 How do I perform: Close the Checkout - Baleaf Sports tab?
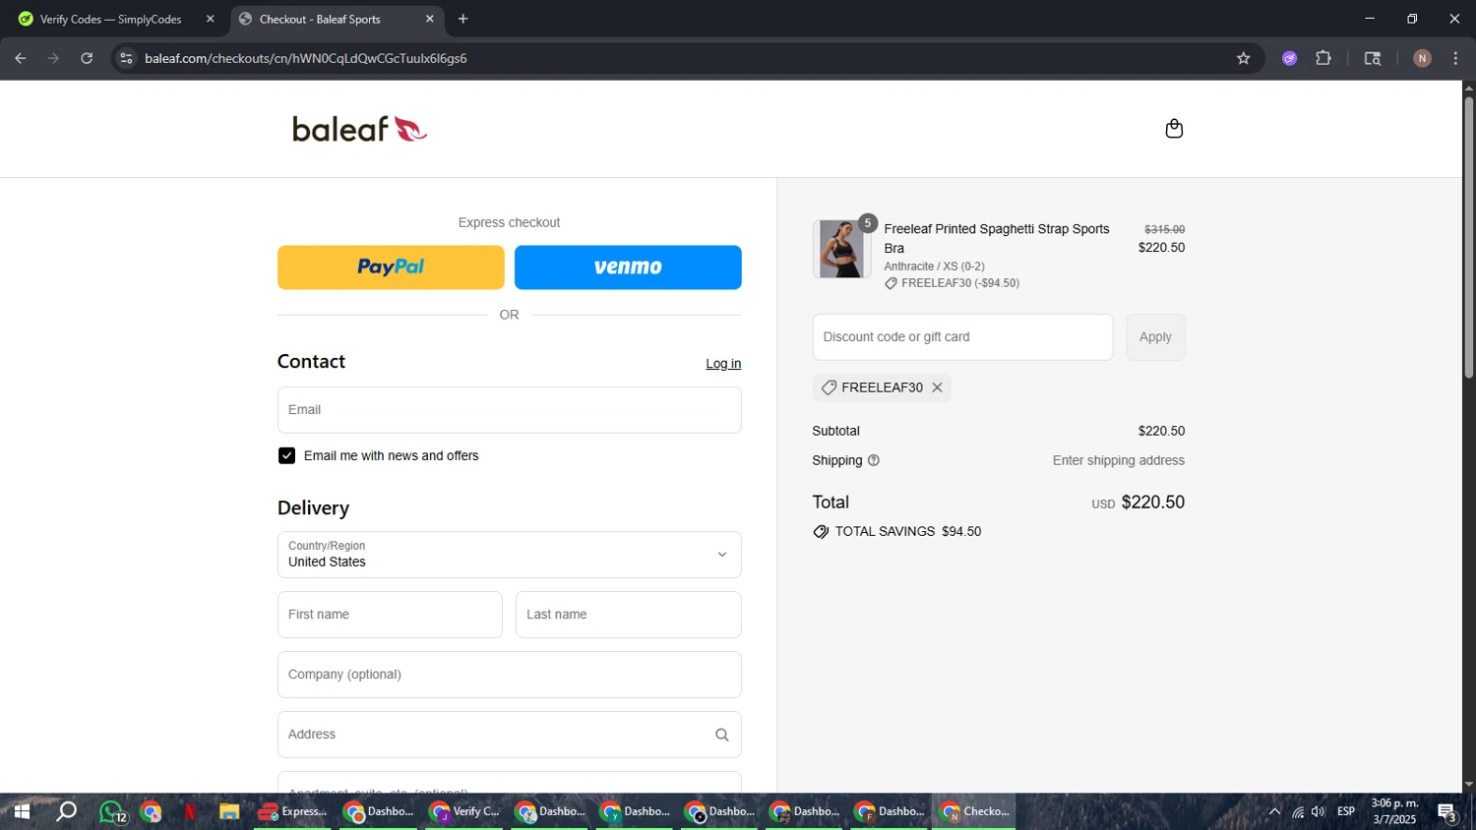pos(430,19)
